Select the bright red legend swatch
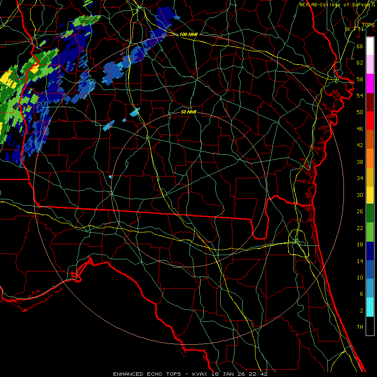Image resolution: width=377 pixels, height=377 pixels. pyautogui.click(x=370, y=121)
